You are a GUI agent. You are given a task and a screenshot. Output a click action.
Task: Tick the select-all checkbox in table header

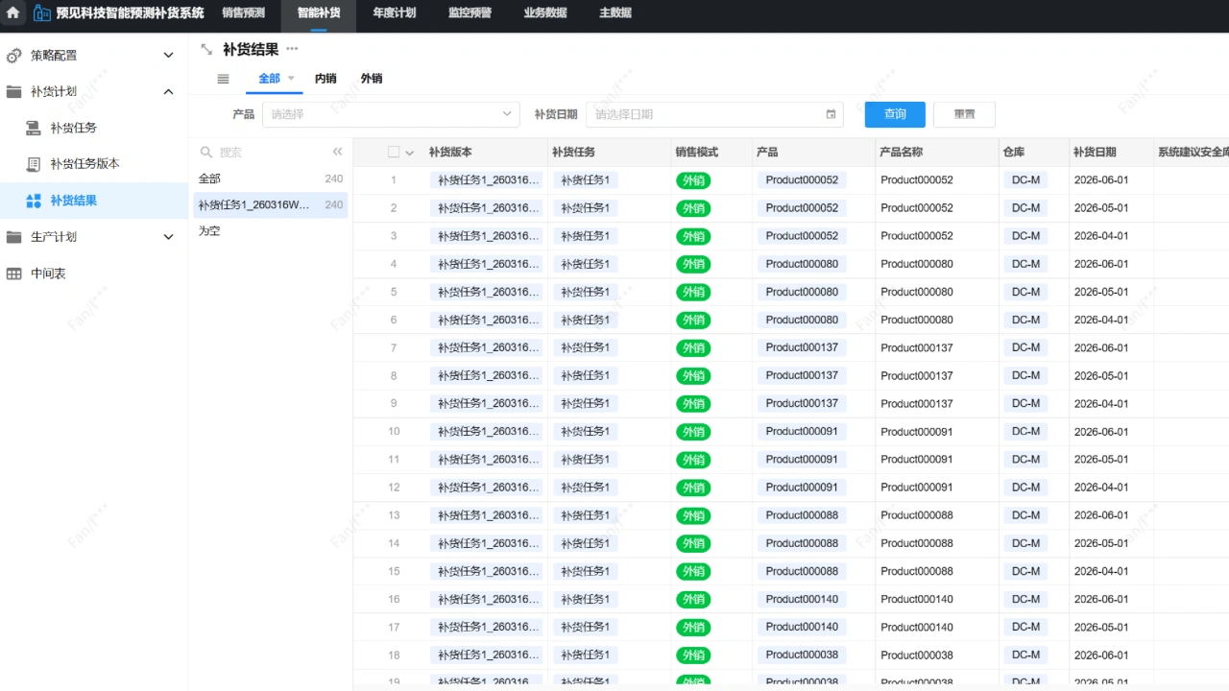tap(394, 152)
